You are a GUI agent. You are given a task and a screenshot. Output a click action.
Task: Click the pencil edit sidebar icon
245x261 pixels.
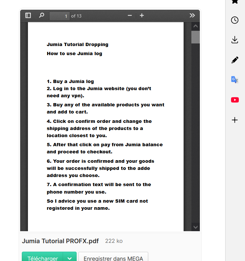pyautogui.click(x=235, y=60)
